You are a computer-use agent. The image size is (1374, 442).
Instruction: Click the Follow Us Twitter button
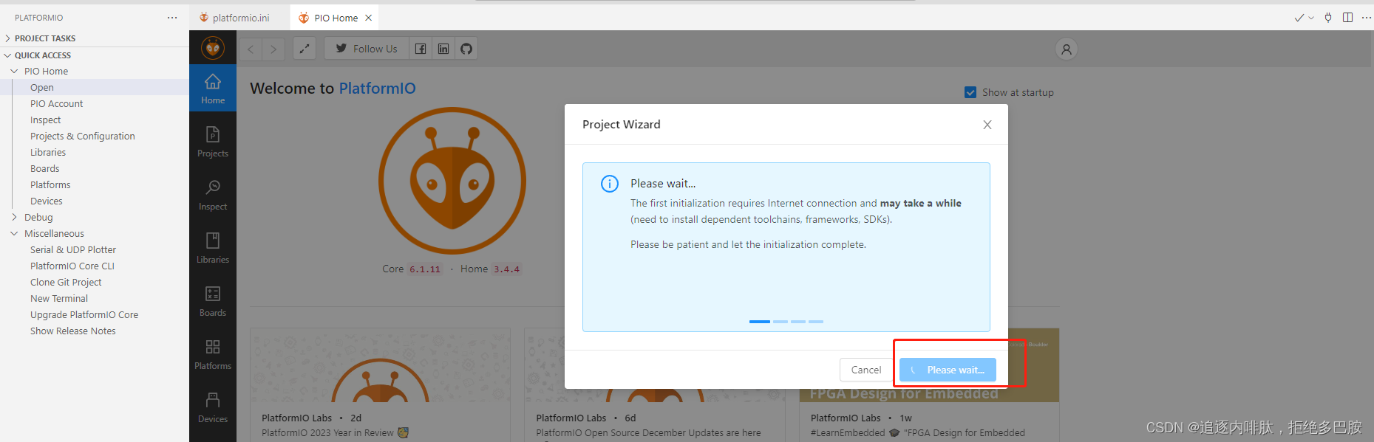pos(366,49)
